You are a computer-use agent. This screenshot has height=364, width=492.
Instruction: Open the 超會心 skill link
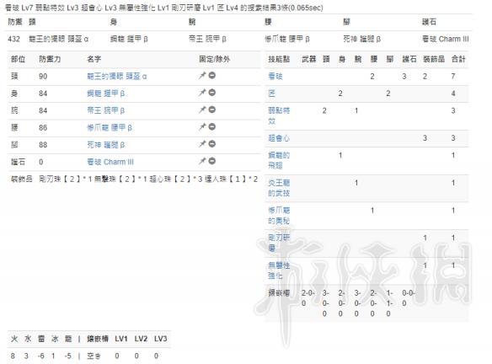tap(279, 138)
